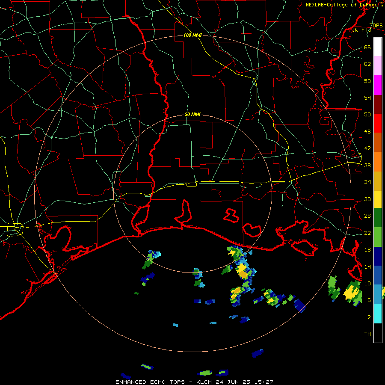Select the 54 legend value
Viewport: 385px width, 385px height.
tap(367, 98)
